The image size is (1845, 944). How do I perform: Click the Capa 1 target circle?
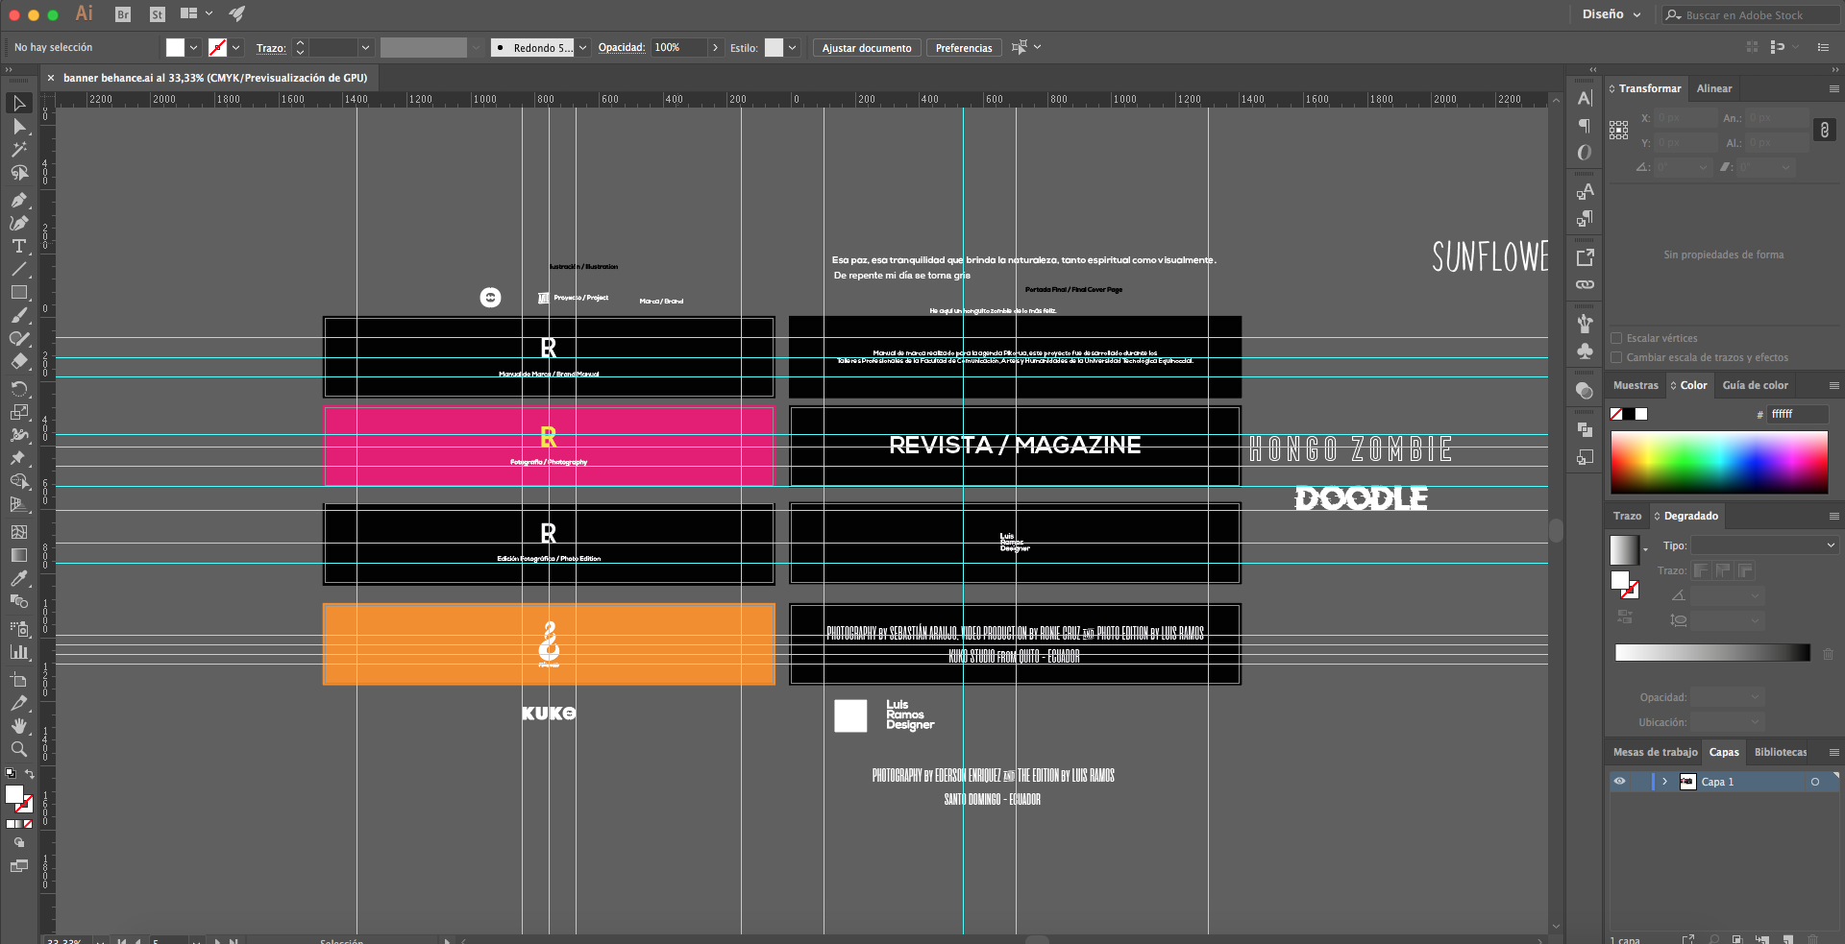(x=1815, y=782)
